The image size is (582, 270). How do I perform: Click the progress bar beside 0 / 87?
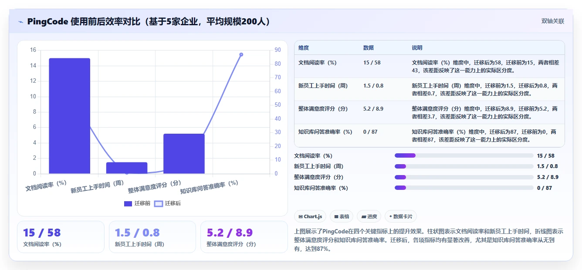tap(464, 188)
